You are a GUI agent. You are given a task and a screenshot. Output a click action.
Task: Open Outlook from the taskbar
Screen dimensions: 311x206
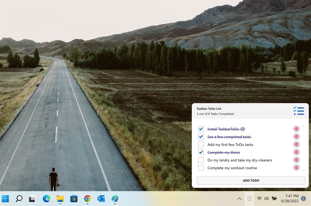tap(101, 199)
